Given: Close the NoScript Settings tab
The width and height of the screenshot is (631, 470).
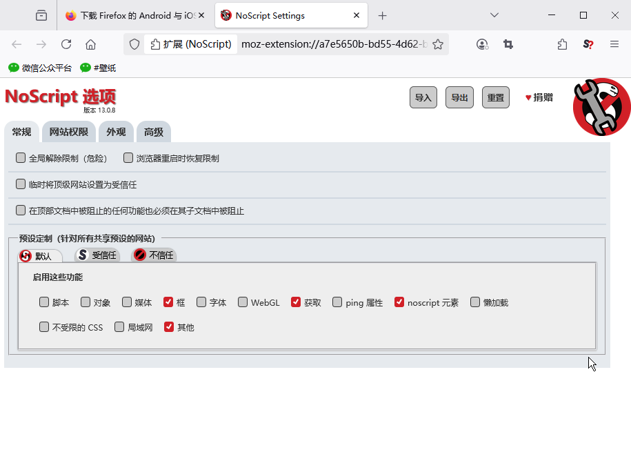Looking at the screenshot, I should click(357, 15).
